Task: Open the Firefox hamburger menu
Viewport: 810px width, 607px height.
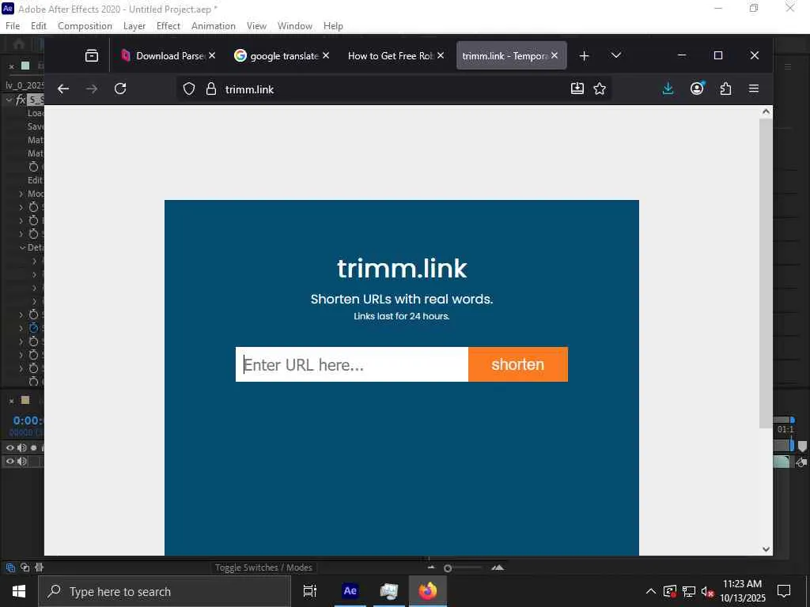Action: pos(754,89)
